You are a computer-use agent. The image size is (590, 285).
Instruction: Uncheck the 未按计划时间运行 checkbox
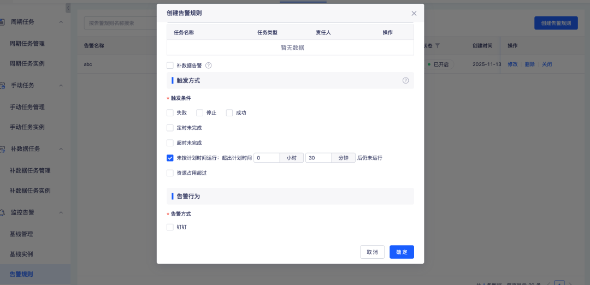click(170, 158)
